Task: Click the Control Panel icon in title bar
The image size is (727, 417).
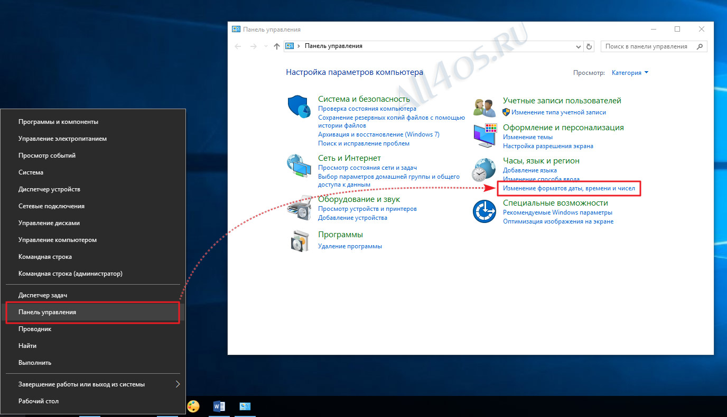Action: coord(237,30)
